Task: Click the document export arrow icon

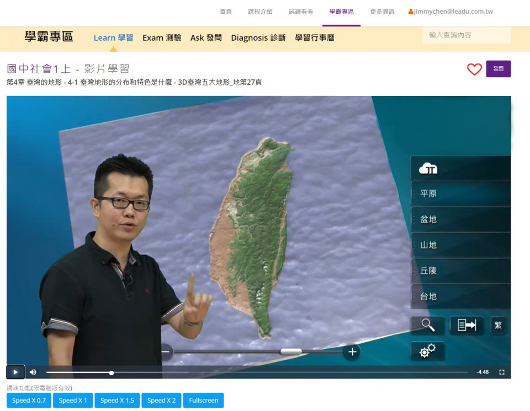Action: click(467, 325)
